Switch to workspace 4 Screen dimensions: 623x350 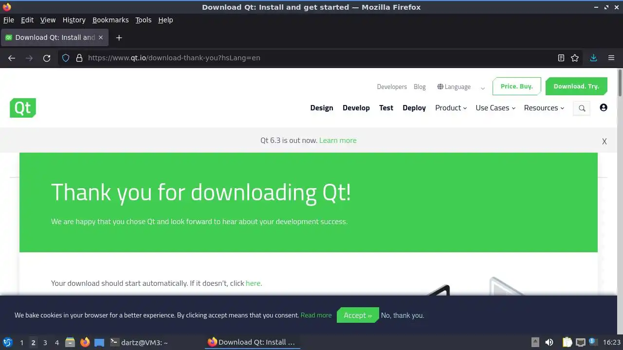point(56,343)
